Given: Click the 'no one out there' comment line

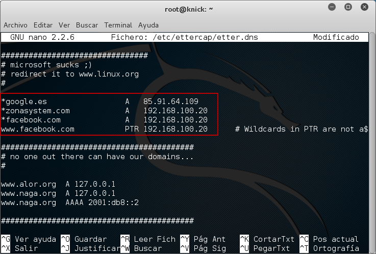Looking at the screenshot, I should tap(97, 157).
